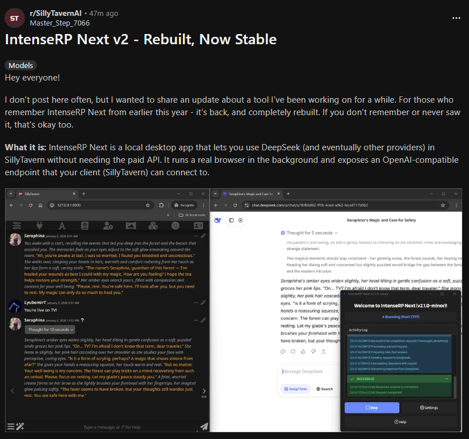Screen dimensions: 469x439
Task: Select the "Seraphina's Magic and Care" tab
Action: click(x=250, y=194)
